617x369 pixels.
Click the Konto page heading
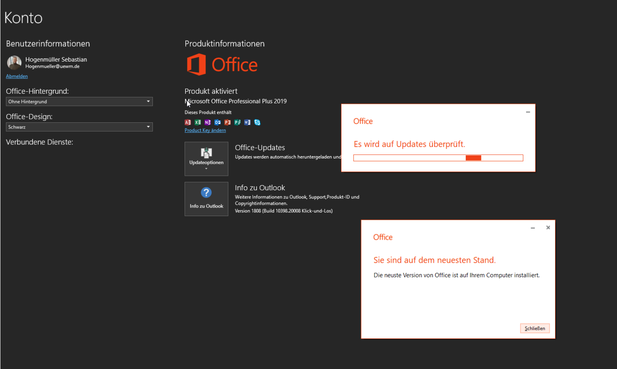(23, 18)
